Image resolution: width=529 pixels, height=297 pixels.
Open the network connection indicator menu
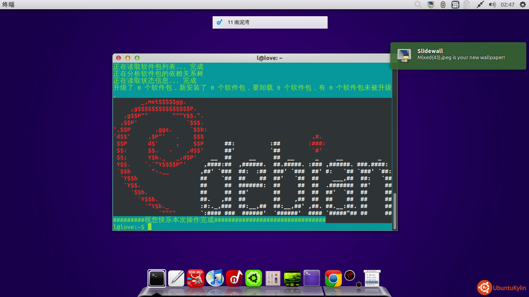click(x=480, y=5)
